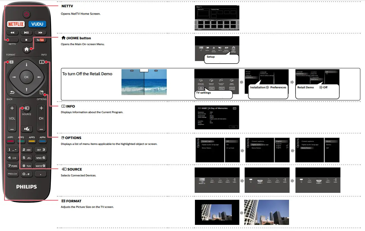The height and width of the screenshot is (231, 365).
Task: Click the blank NETTV button on the remote
Action: pyautogui.click(x=12, y=40)
